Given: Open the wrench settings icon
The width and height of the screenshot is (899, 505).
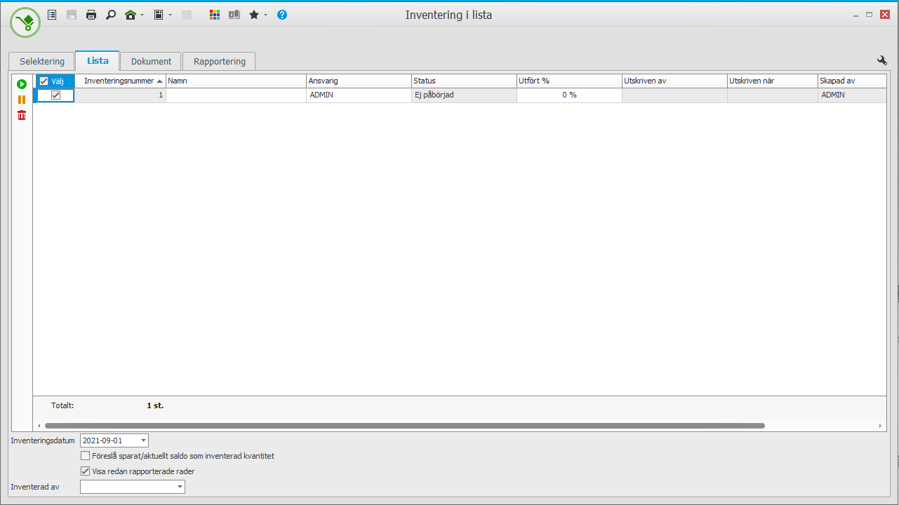Looking at the screenshot, I should click(882, 61).
